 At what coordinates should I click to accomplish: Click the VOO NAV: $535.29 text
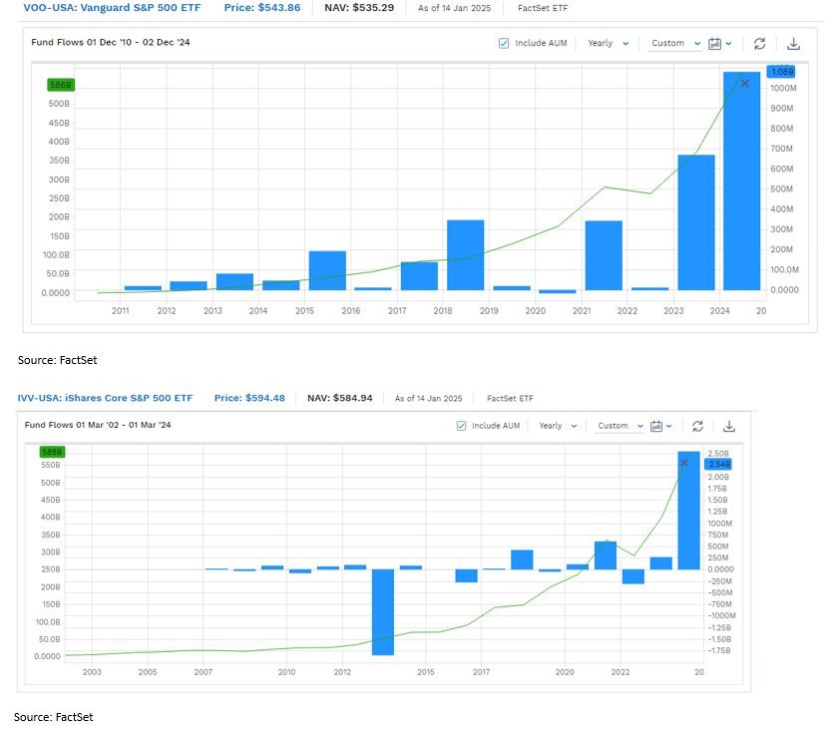[359, 8]
